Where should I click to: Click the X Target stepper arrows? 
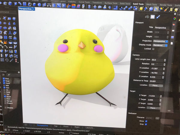pos(161,96)
